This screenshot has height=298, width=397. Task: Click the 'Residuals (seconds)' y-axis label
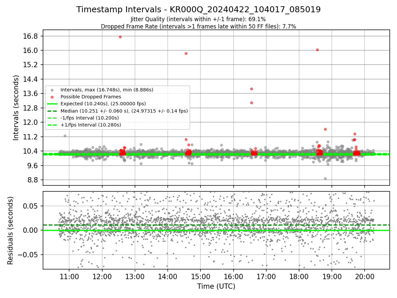coord(11,230)
